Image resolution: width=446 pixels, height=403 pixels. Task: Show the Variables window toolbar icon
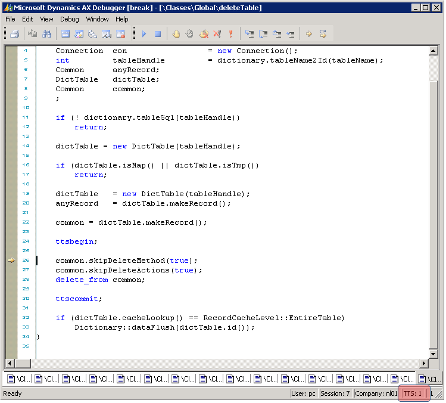tap(66, 34)
